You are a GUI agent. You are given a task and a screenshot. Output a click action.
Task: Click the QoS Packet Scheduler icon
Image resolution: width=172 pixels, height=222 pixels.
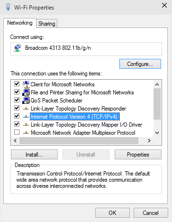click(x=26, y=100)
